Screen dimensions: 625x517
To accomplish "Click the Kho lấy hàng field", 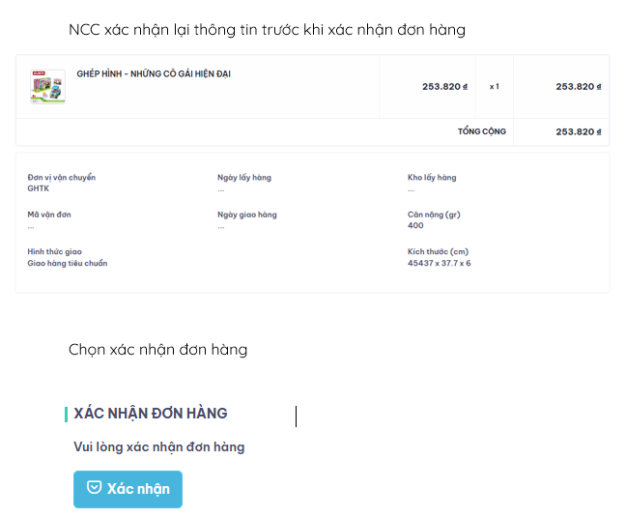I will [x=432, y=178].
